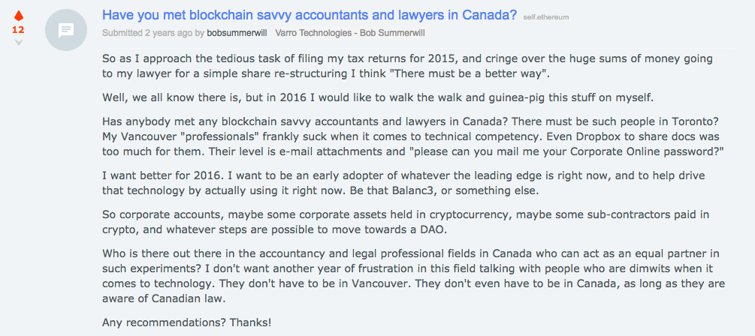This screenshot has width=755, height=336.
Task: Click the 'Submitted 2 years ago' timestamp
Action: (x=147, y=33)
